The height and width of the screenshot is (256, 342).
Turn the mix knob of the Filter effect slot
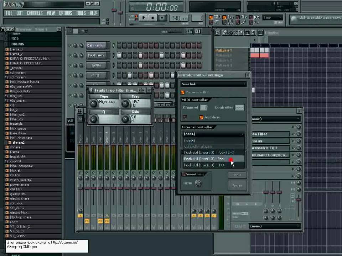coord(299,134)
